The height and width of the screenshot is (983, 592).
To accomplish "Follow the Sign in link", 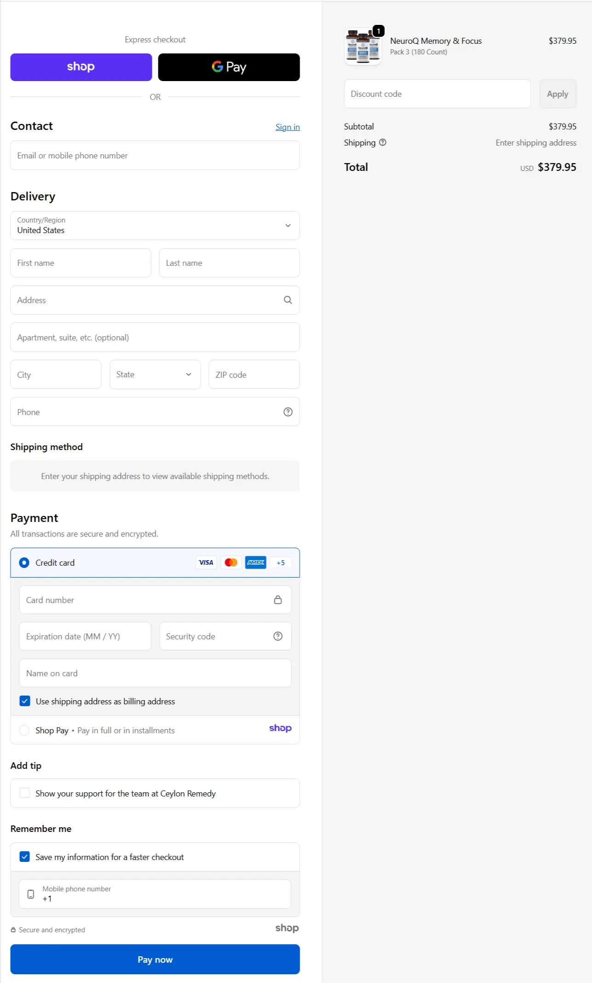I will pos(287,127).
